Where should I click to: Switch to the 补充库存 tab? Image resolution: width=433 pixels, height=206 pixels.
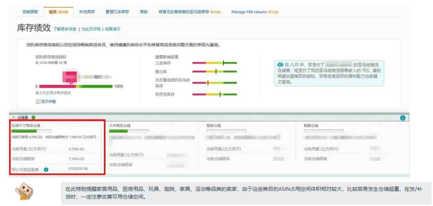coord(87,12)
